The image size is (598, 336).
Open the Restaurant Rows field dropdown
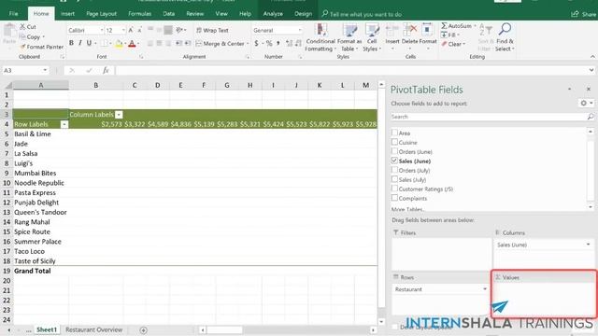(x=485, y=289)
